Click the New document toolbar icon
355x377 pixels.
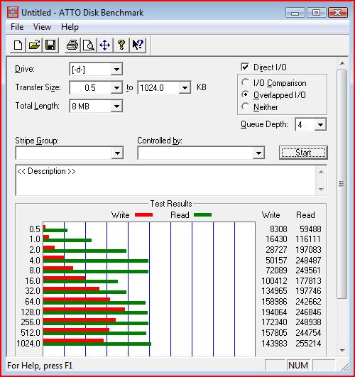(x=18, y=45)
